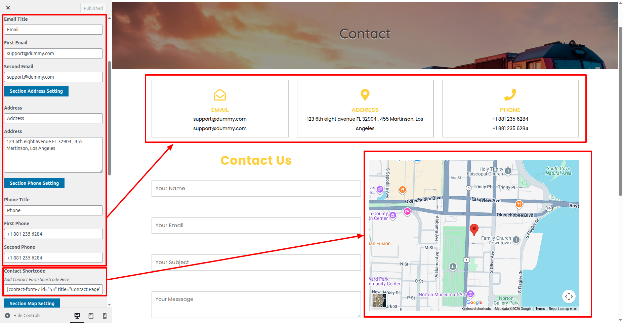Viewport: 623px width, 323px height.
Task: Click the Published button
Action: point(93,8)
